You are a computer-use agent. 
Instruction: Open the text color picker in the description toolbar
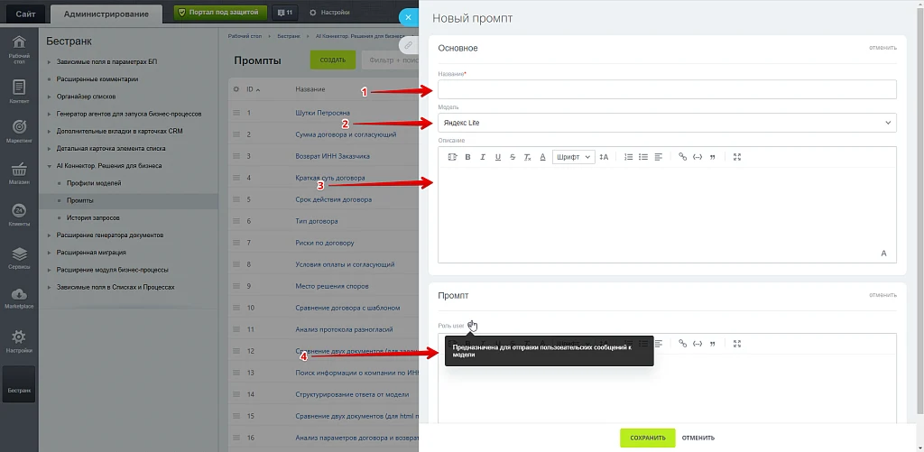point(542,157)
